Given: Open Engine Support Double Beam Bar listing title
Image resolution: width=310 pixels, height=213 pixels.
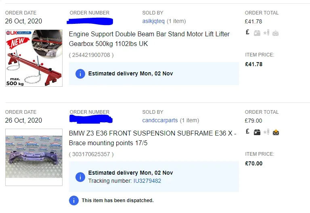Looking at the screenshot, I should [x=149, y=39].
